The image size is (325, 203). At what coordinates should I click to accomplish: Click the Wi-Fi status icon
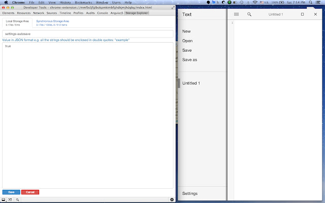tap(255, 2)
